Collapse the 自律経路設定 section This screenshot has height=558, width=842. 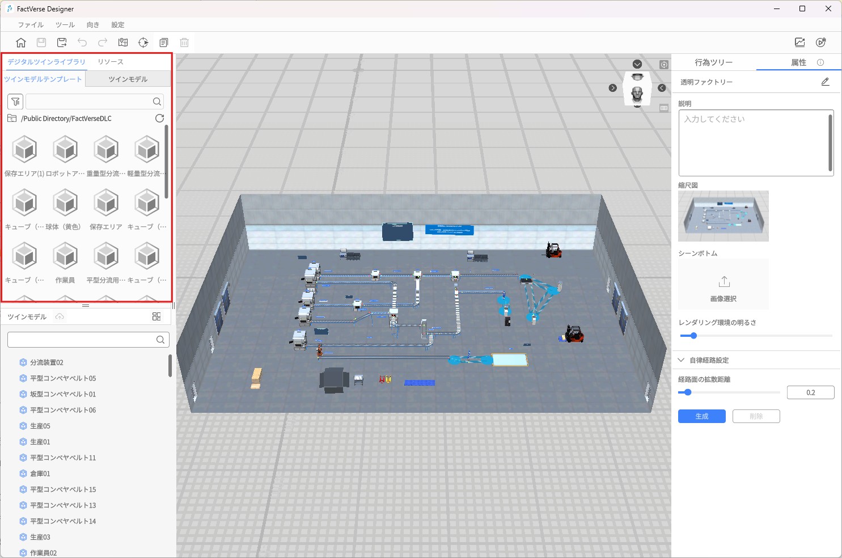[682, 360]
